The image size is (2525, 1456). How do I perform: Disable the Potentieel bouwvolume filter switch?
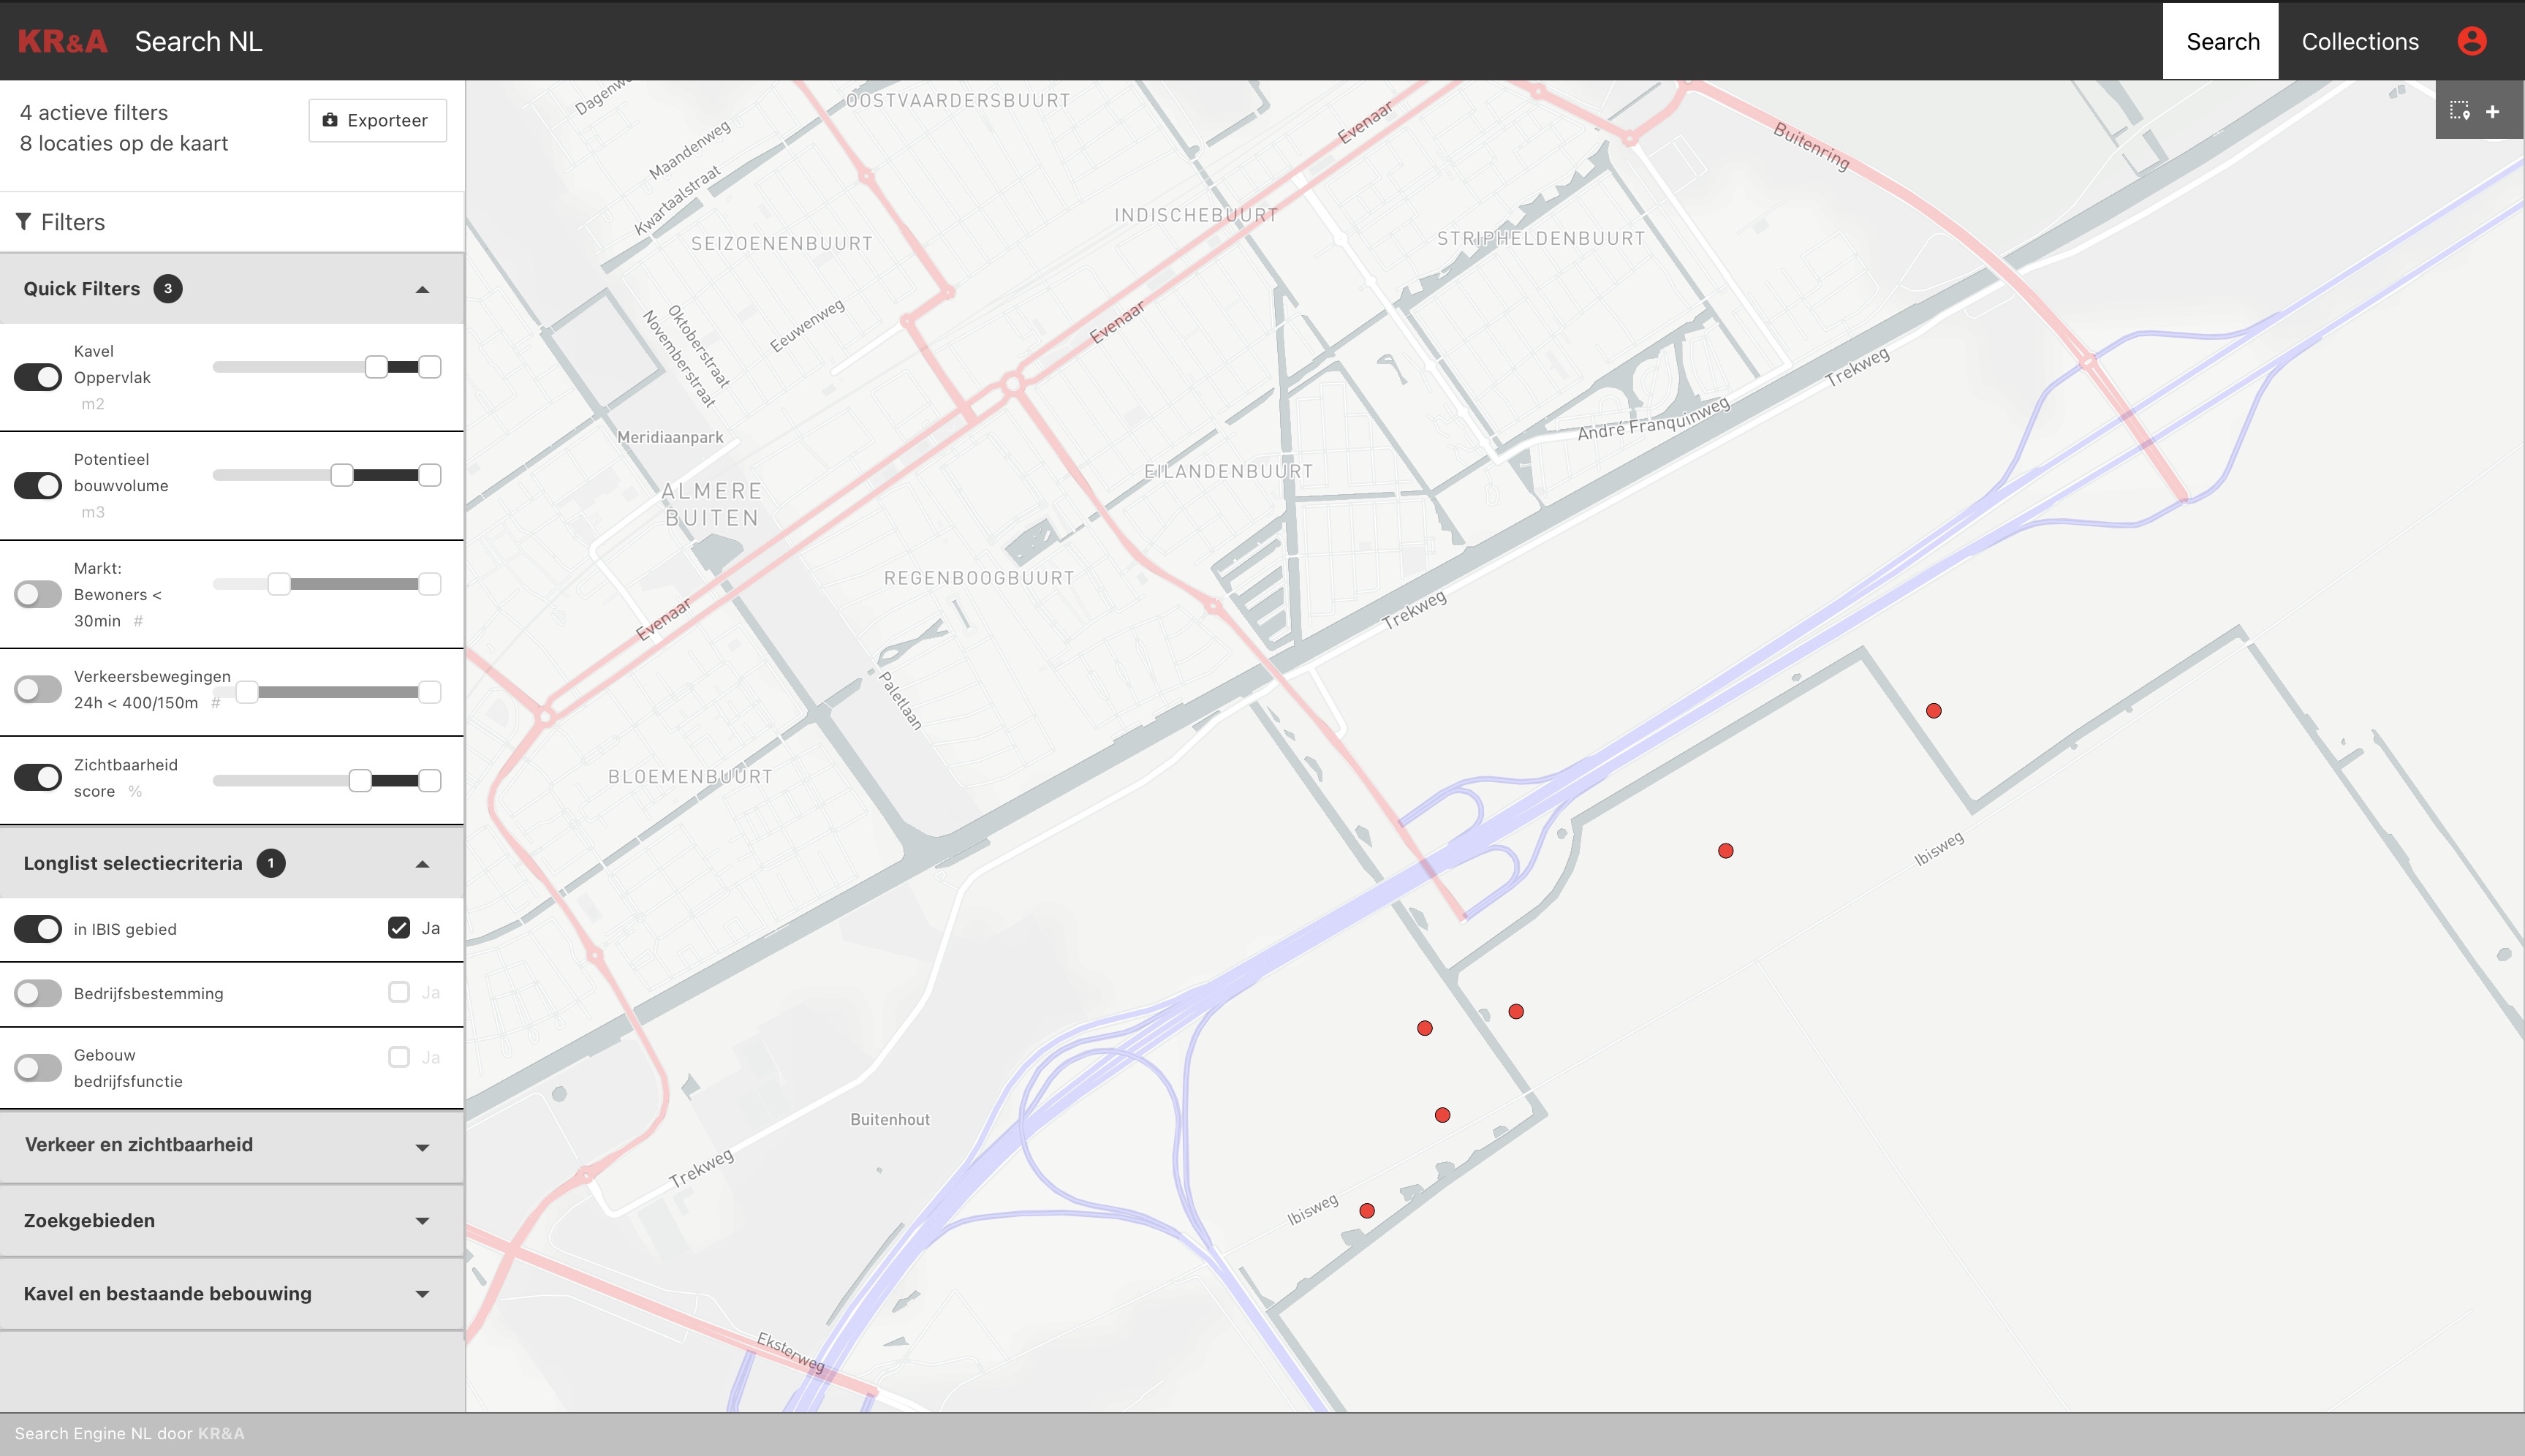38,485
